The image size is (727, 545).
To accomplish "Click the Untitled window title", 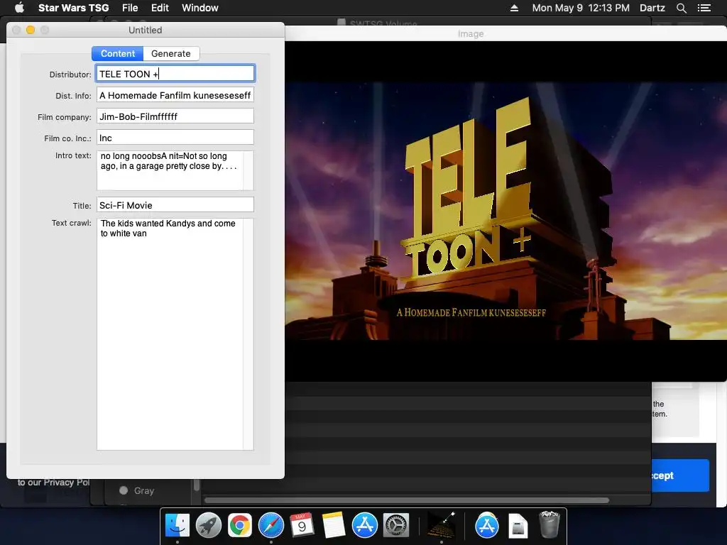I will point(145,30).
